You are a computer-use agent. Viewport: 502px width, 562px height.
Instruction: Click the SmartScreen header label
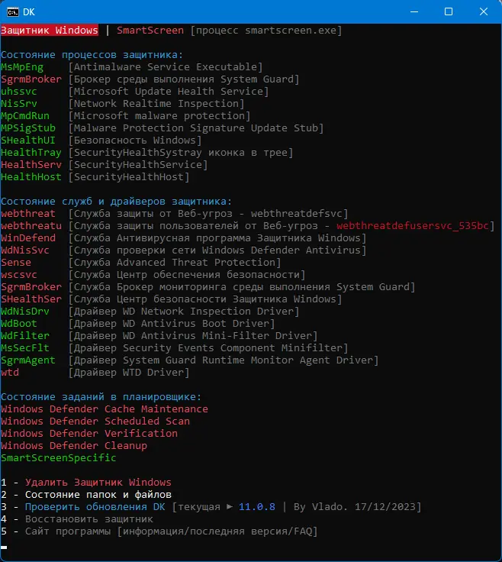(150, 30)
